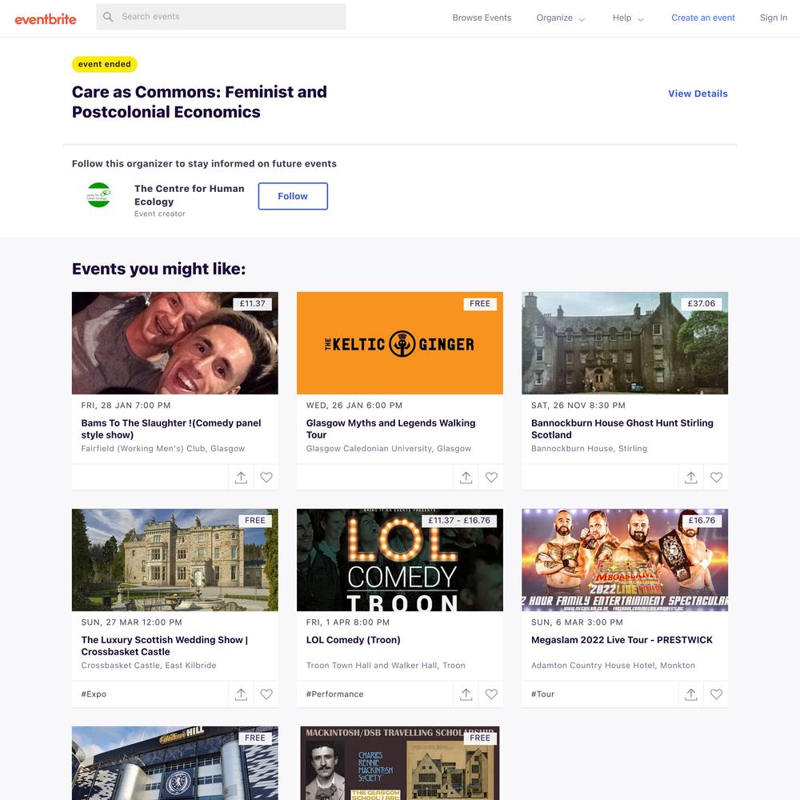Click the 'Care as Commons' event heading
The height and width of the screenshot is (800, 800).
pyautogui.click(x=199, y=102)
